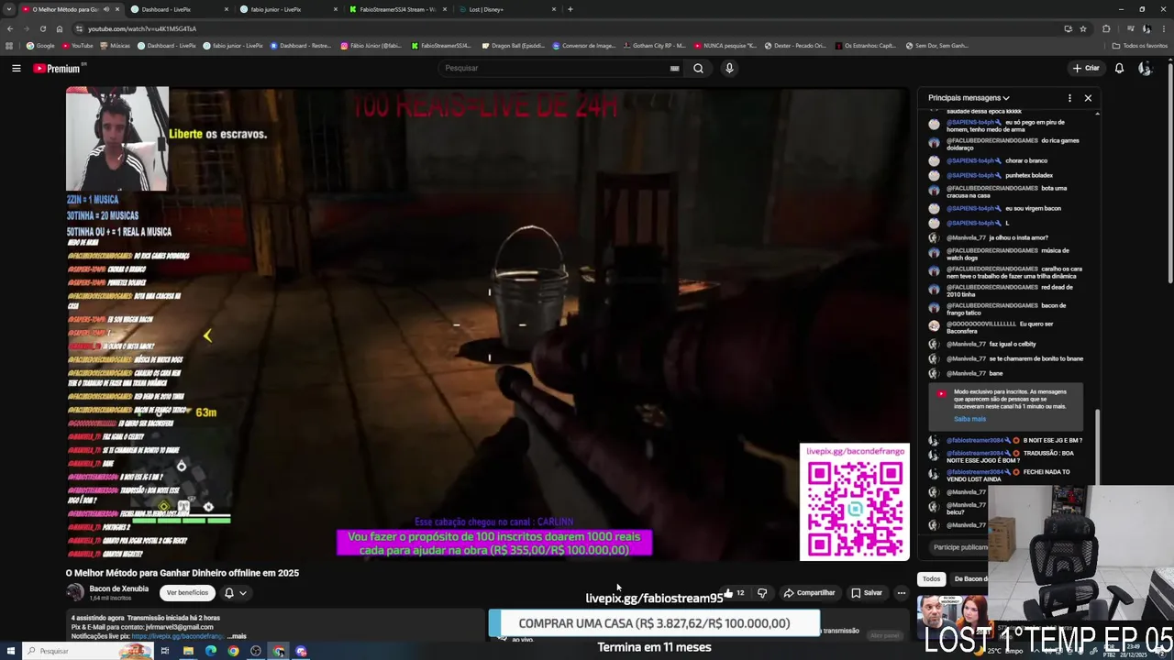The image size is (1174, 660).
Task: Open the Sem Dor, Sem Ganh bookmark
Action: pos(936,45)
